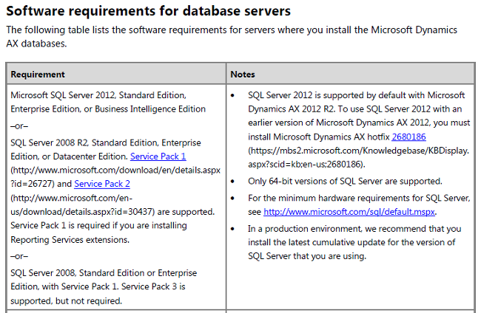Click the 'Notes' column header
The height and width of the screenshot is (313, 481).
pyautogui.click(x=243, y=75)
